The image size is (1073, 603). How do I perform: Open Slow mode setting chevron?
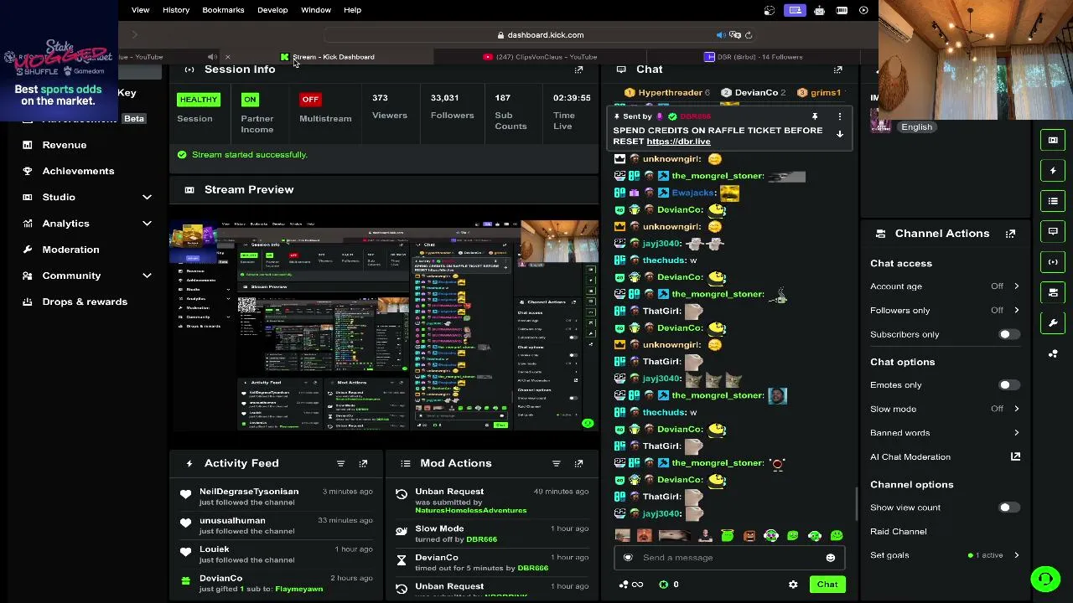[x=1016, y=410]
